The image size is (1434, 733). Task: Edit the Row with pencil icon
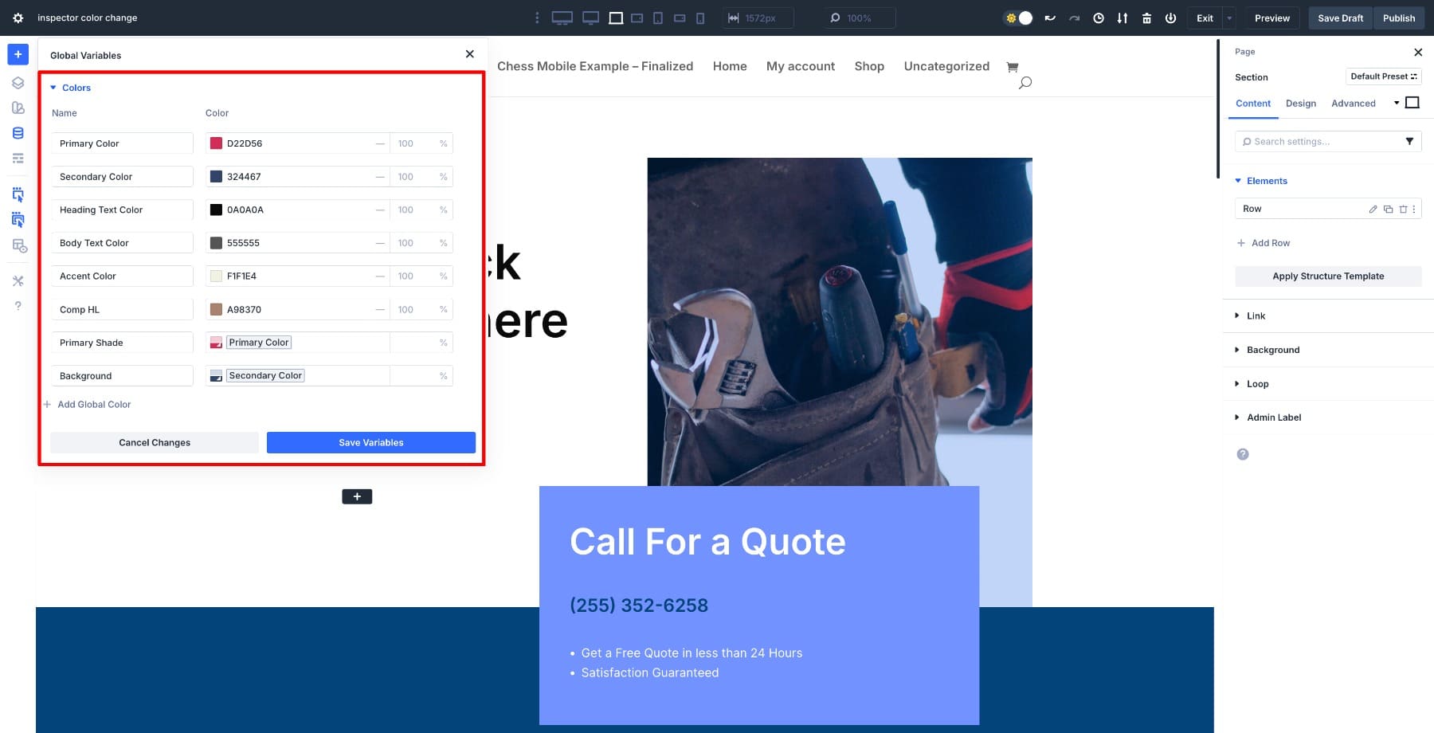[x=1373, y=209]
